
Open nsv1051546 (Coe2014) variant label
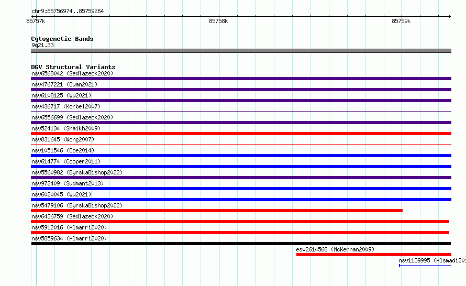pyautogui.click(x=63, y=150)
